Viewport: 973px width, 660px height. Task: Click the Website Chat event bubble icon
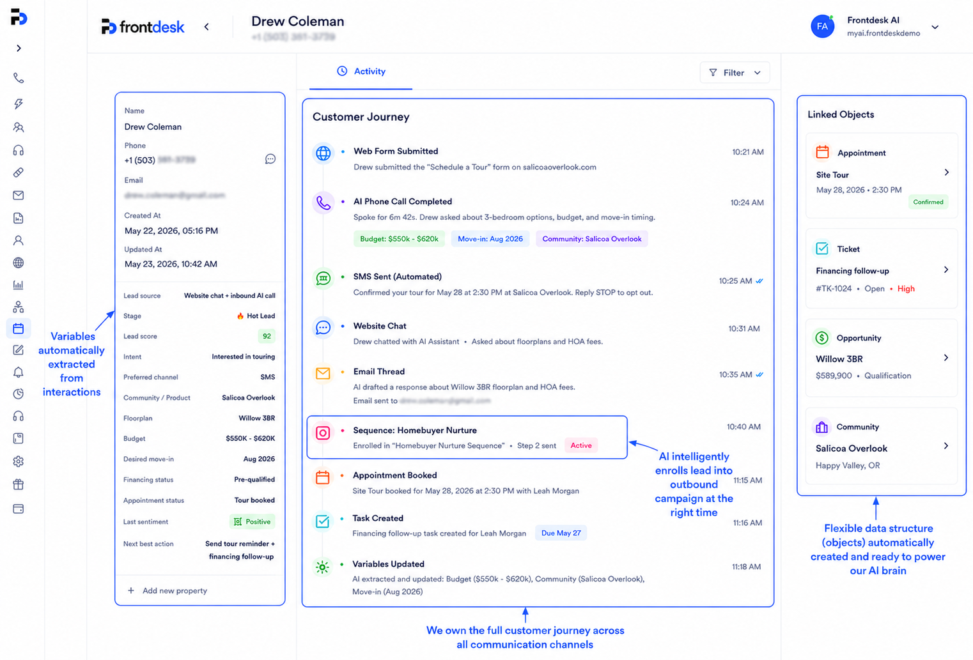(323, 328)
